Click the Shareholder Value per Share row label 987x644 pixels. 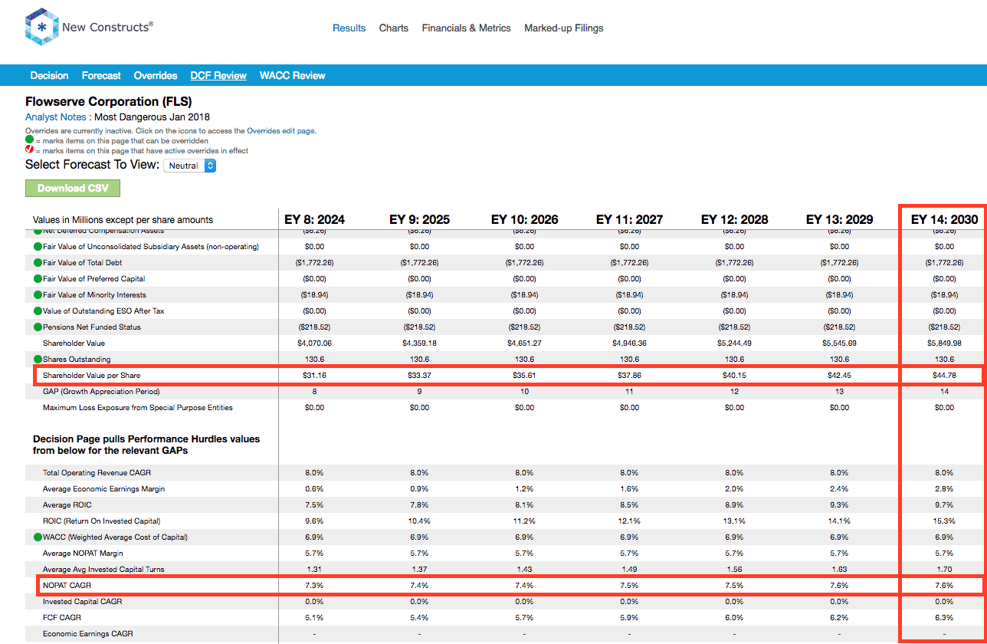pyautogui.click(x=91, y=376)
